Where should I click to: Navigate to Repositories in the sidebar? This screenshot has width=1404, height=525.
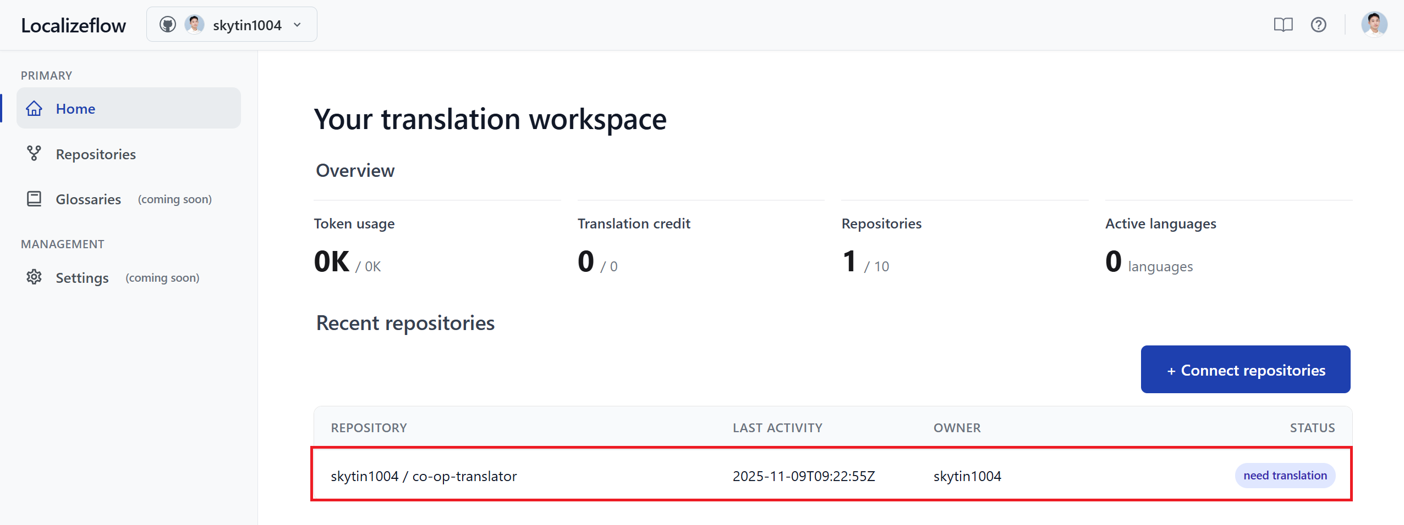tap(95, 154)
